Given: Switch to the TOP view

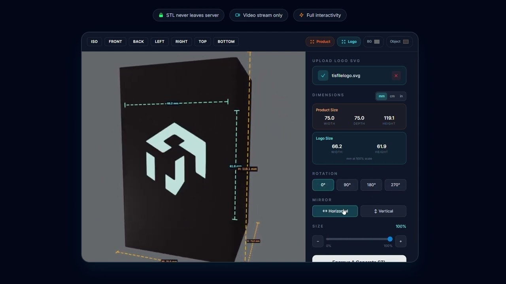Looking at the screenshot, I should pos(203,41).
